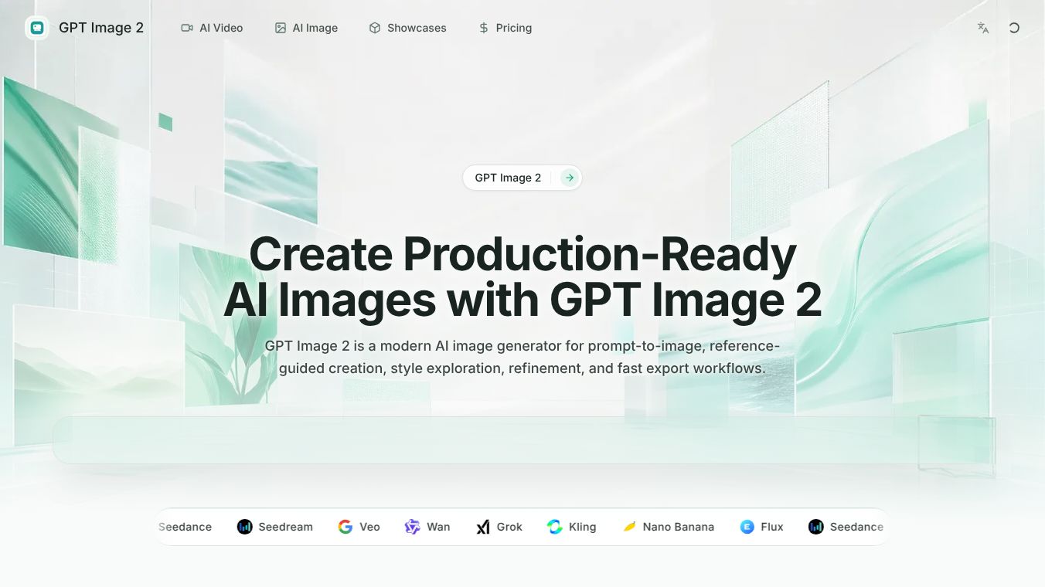Click the Kling colorful logo icon
Screen dimensions: 1045x587
click(x=555, y=527)
